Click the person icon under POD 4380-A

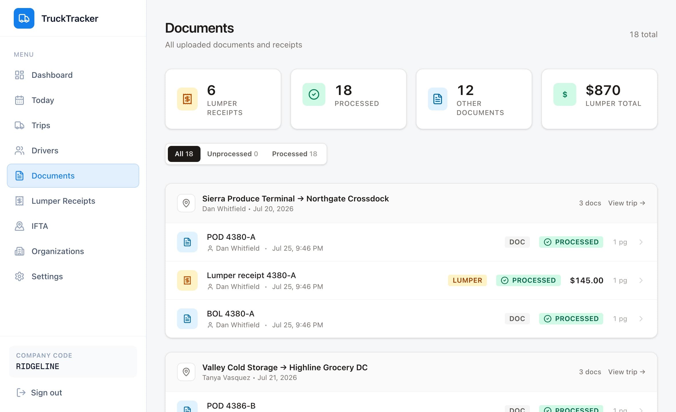[x=210, y=248]
